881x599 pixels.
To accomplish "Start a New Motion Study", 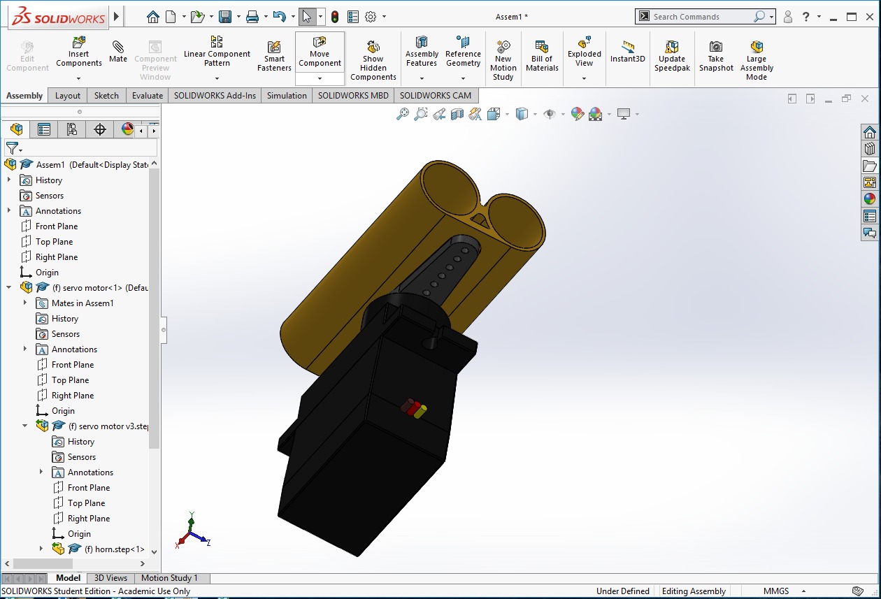I will [503, 61].
